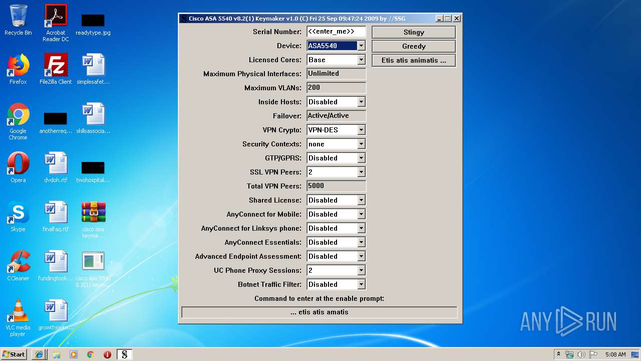Select the dvdoh.rtf document icon
641x361 pixels.
(56, 167)
